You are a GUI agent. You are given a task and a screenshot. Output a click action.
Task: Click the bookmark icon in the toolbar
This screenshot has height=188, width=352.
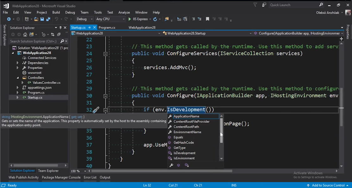[207, 19]
